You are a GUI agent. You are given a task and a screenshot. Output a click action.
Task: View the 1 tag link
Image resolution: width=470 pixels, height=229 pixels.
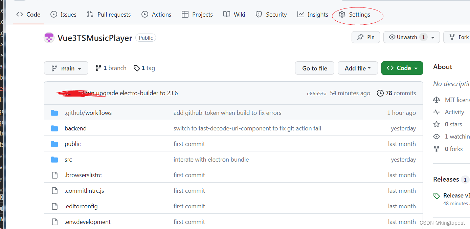pos(144,68)
